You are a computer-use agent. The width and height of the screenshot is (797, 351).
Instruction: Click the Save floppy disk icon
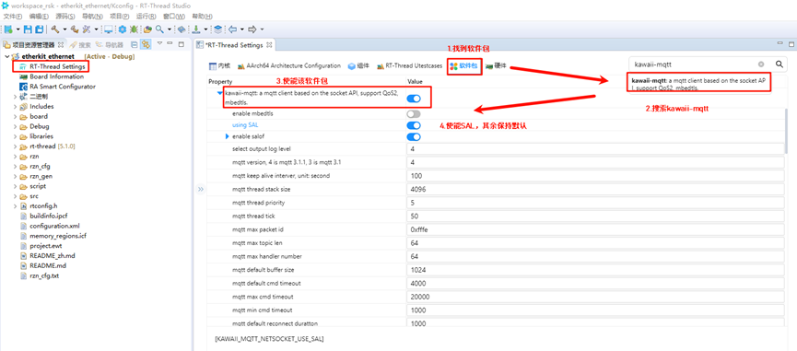pos(28,29)
